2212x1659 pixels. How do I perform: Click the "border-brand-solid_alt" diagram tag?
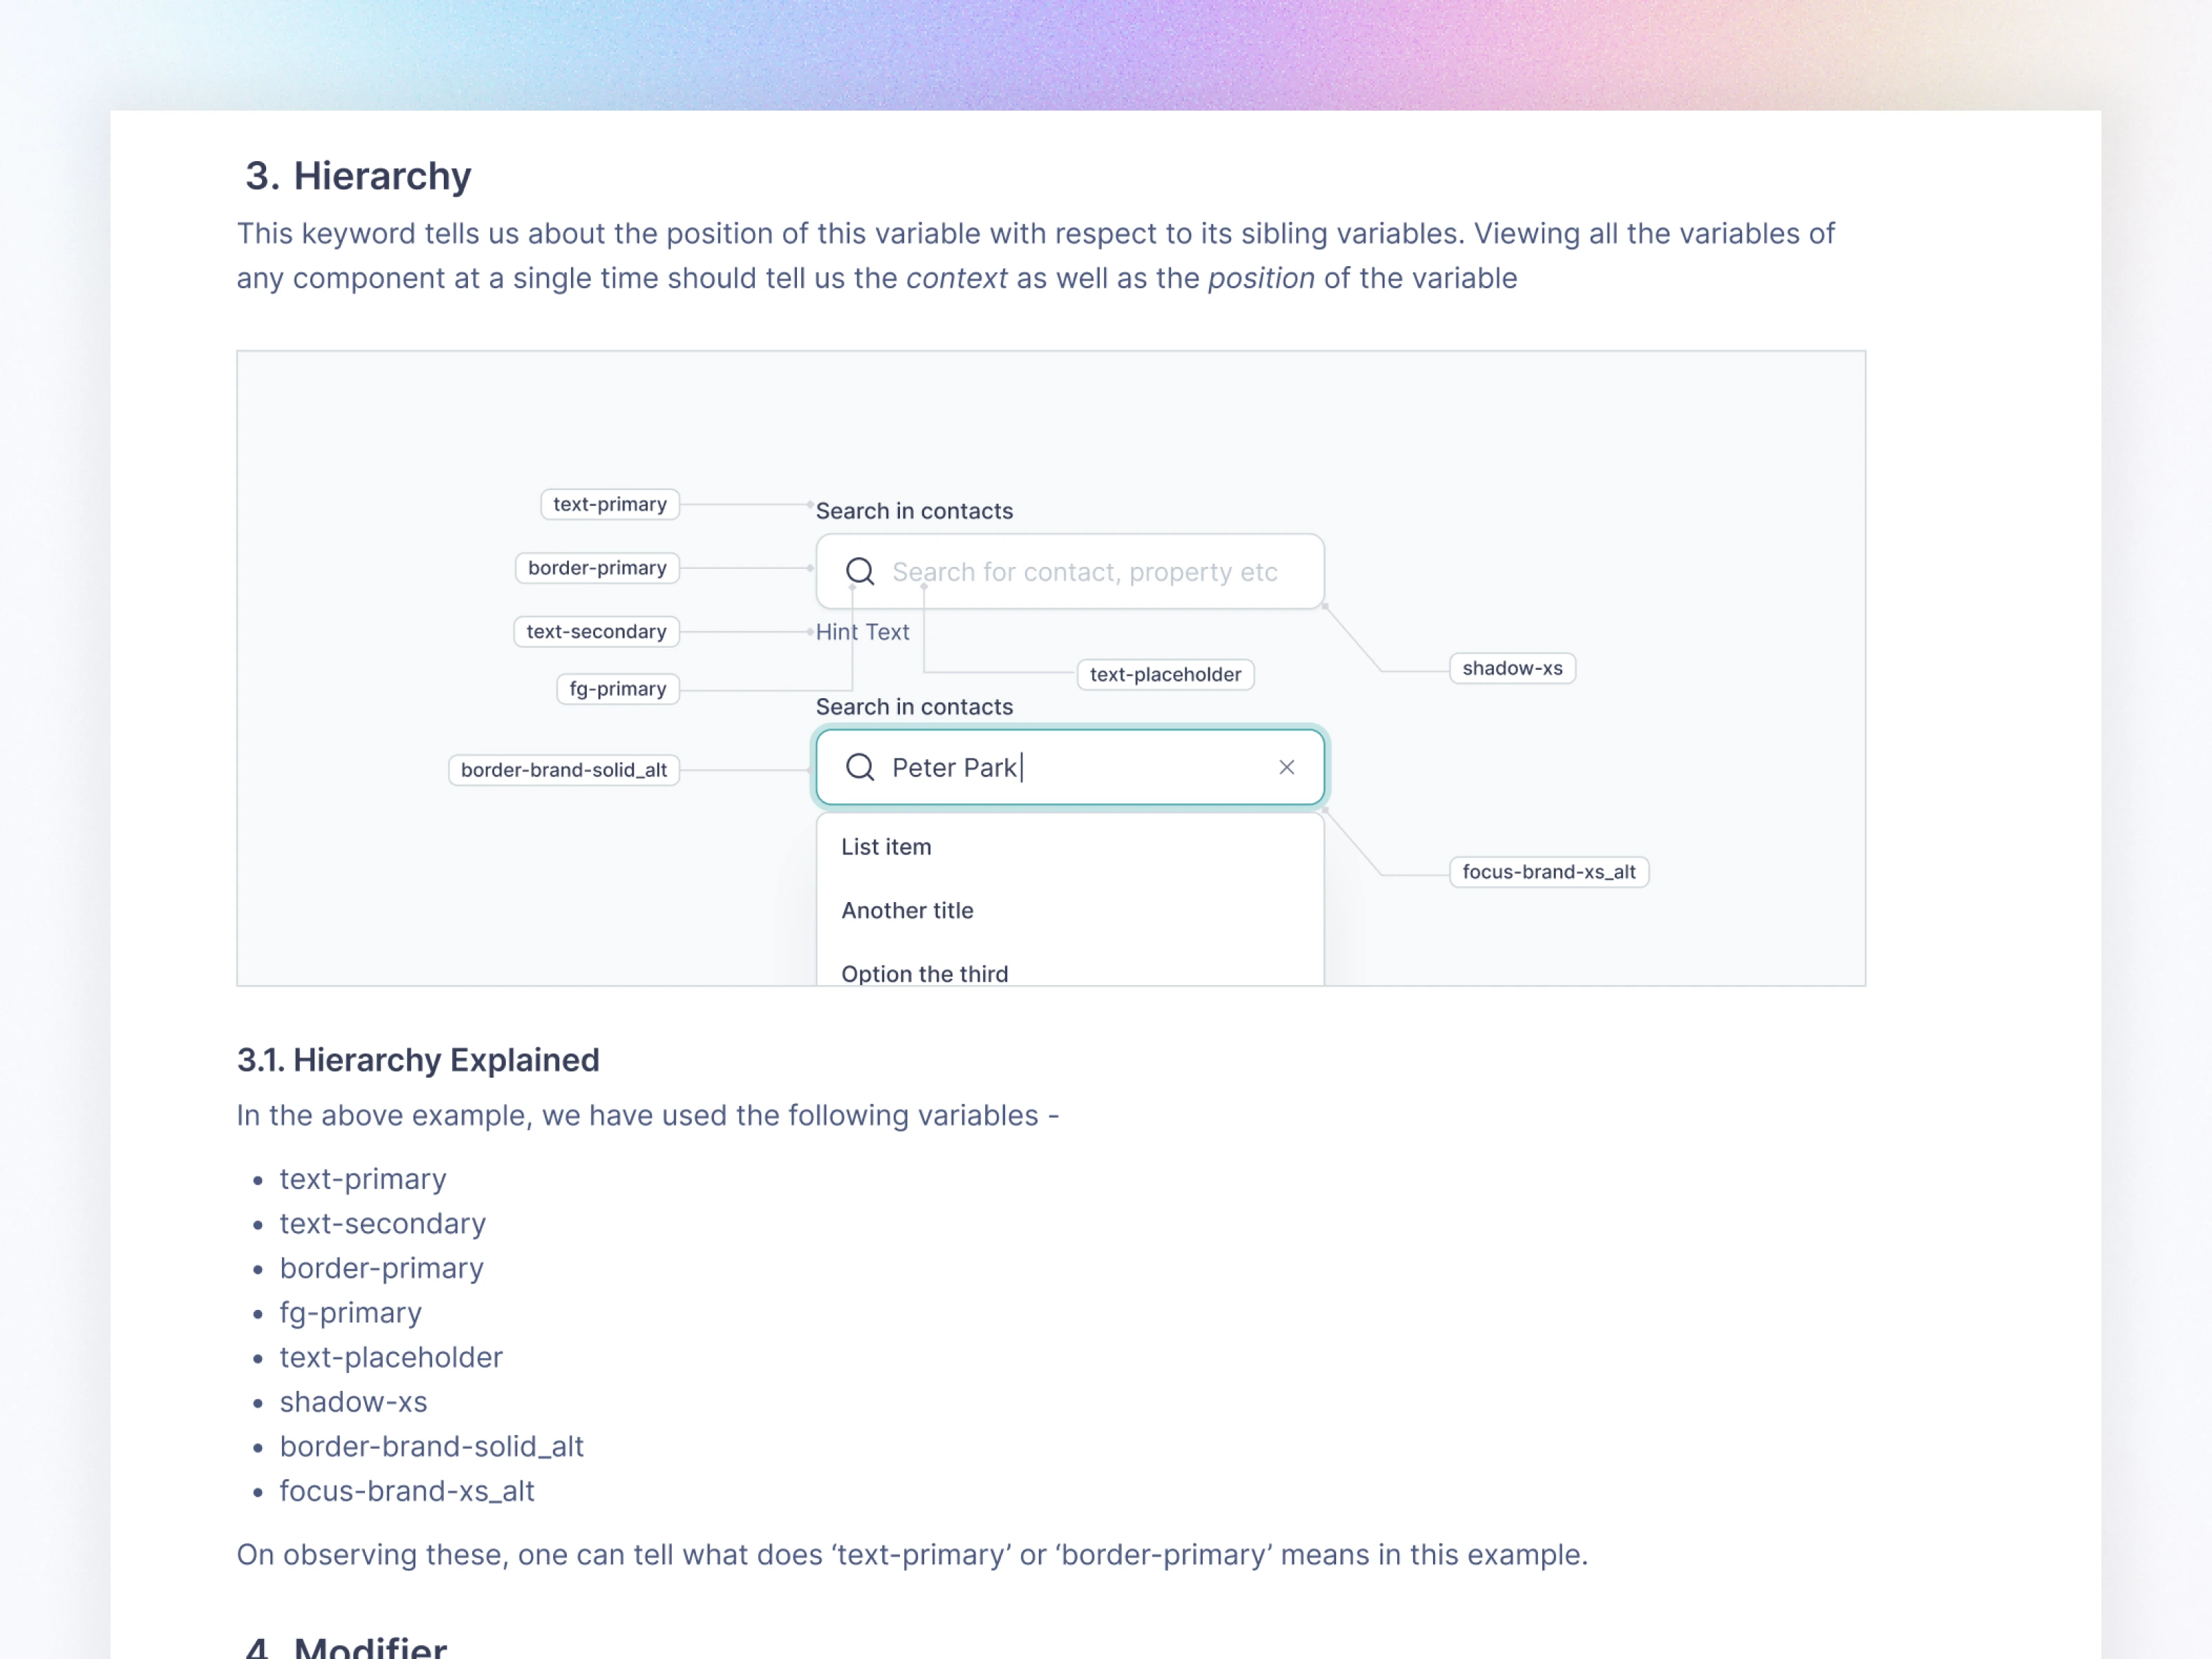[564, 770]
